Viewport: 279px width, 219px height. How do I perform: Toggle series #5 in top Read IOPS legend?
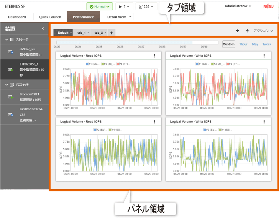point(123,64)
